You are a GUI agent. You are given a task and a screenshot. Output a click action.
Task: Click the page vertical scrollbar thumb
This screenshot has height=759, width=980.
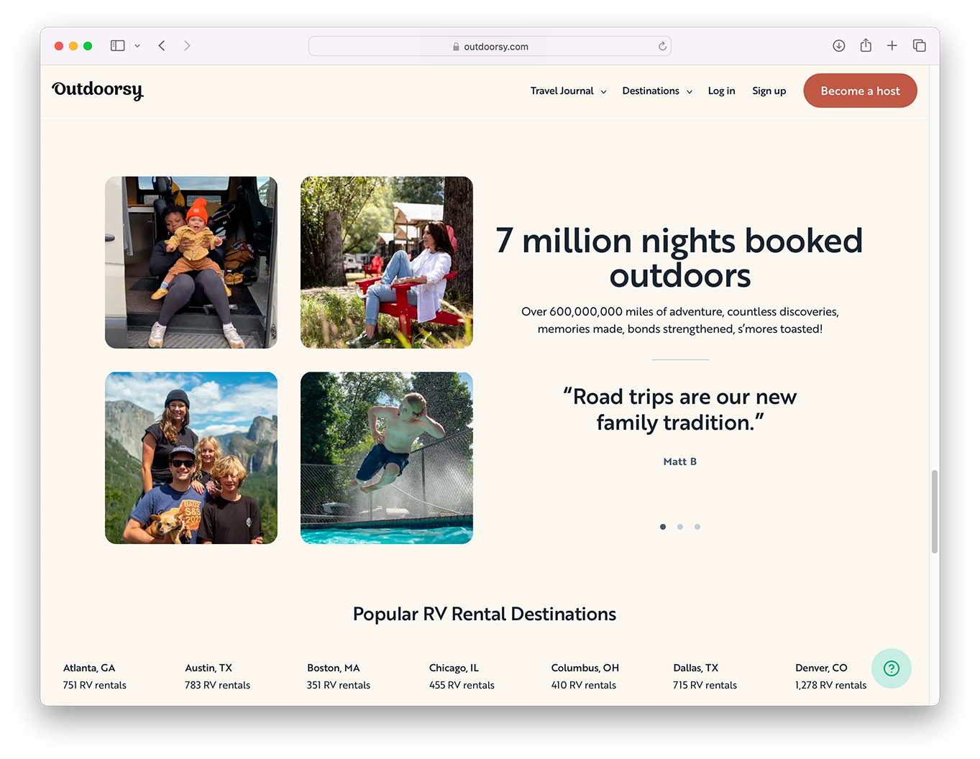pos(934,511)
